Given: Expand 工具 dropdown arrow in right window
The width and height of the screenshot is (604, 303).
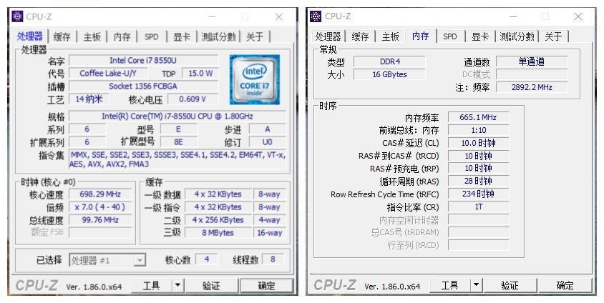Looking at the screenshot, I should click(476, 285).
